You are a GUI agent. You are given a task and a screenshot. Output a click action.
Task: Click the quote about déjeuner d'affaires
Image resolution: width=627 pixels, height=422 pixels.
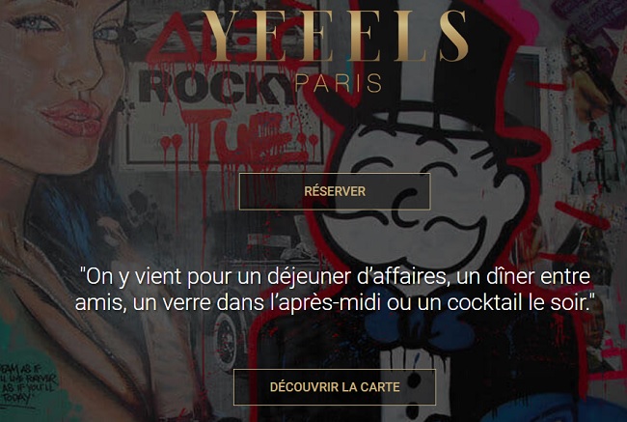tap(335, 290)
